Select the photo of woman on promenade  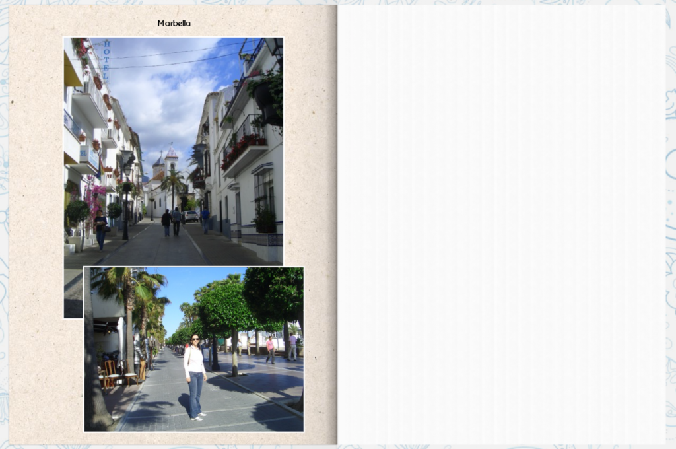coord(193,349)
